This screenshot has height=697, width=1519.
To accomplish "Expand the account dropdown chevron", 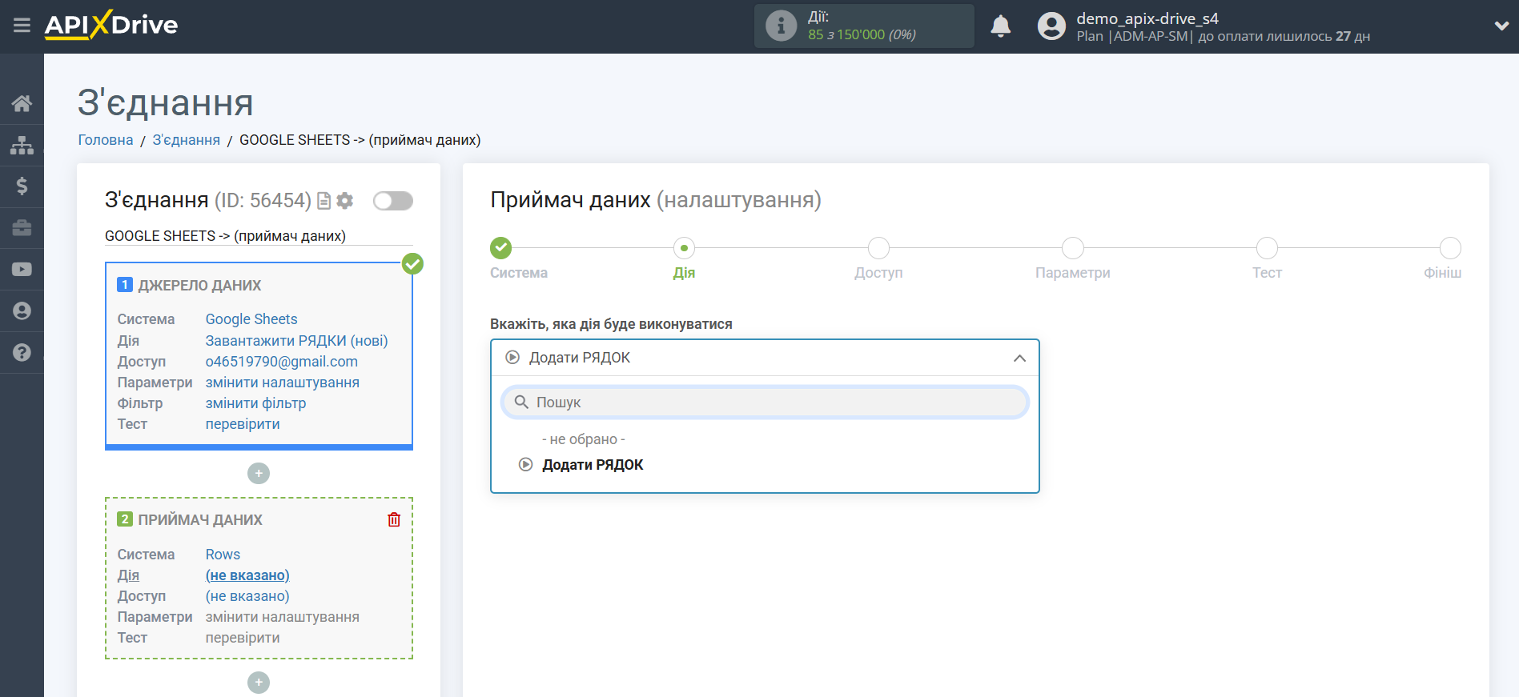I will (x=1501, y=26).
